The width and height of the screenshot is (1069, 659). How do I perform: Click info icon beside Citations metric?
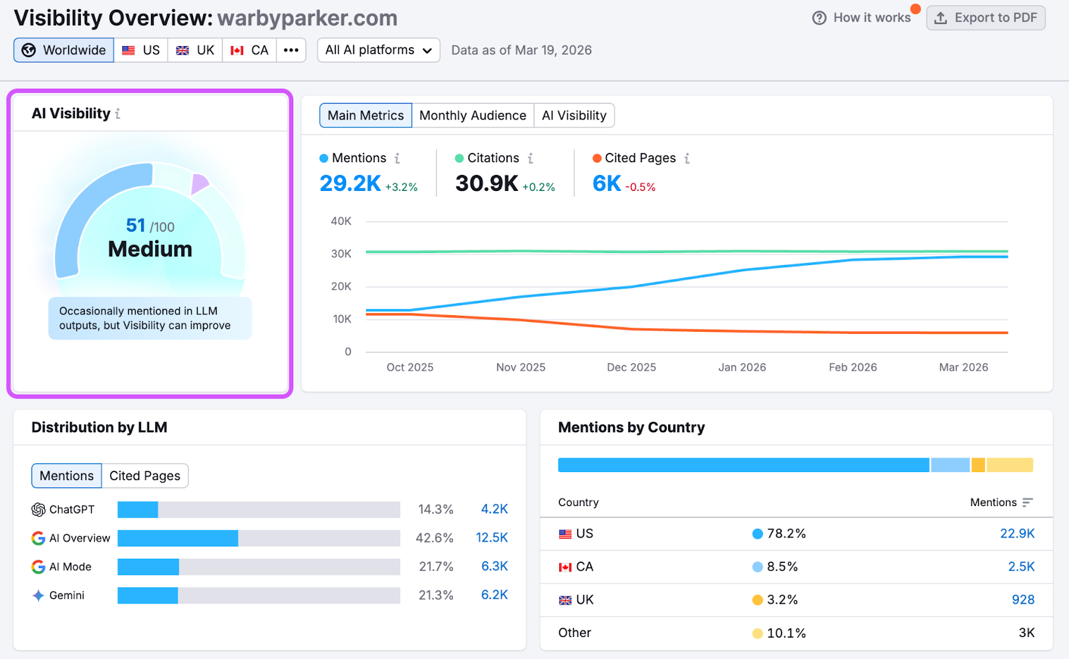point(530,158)
